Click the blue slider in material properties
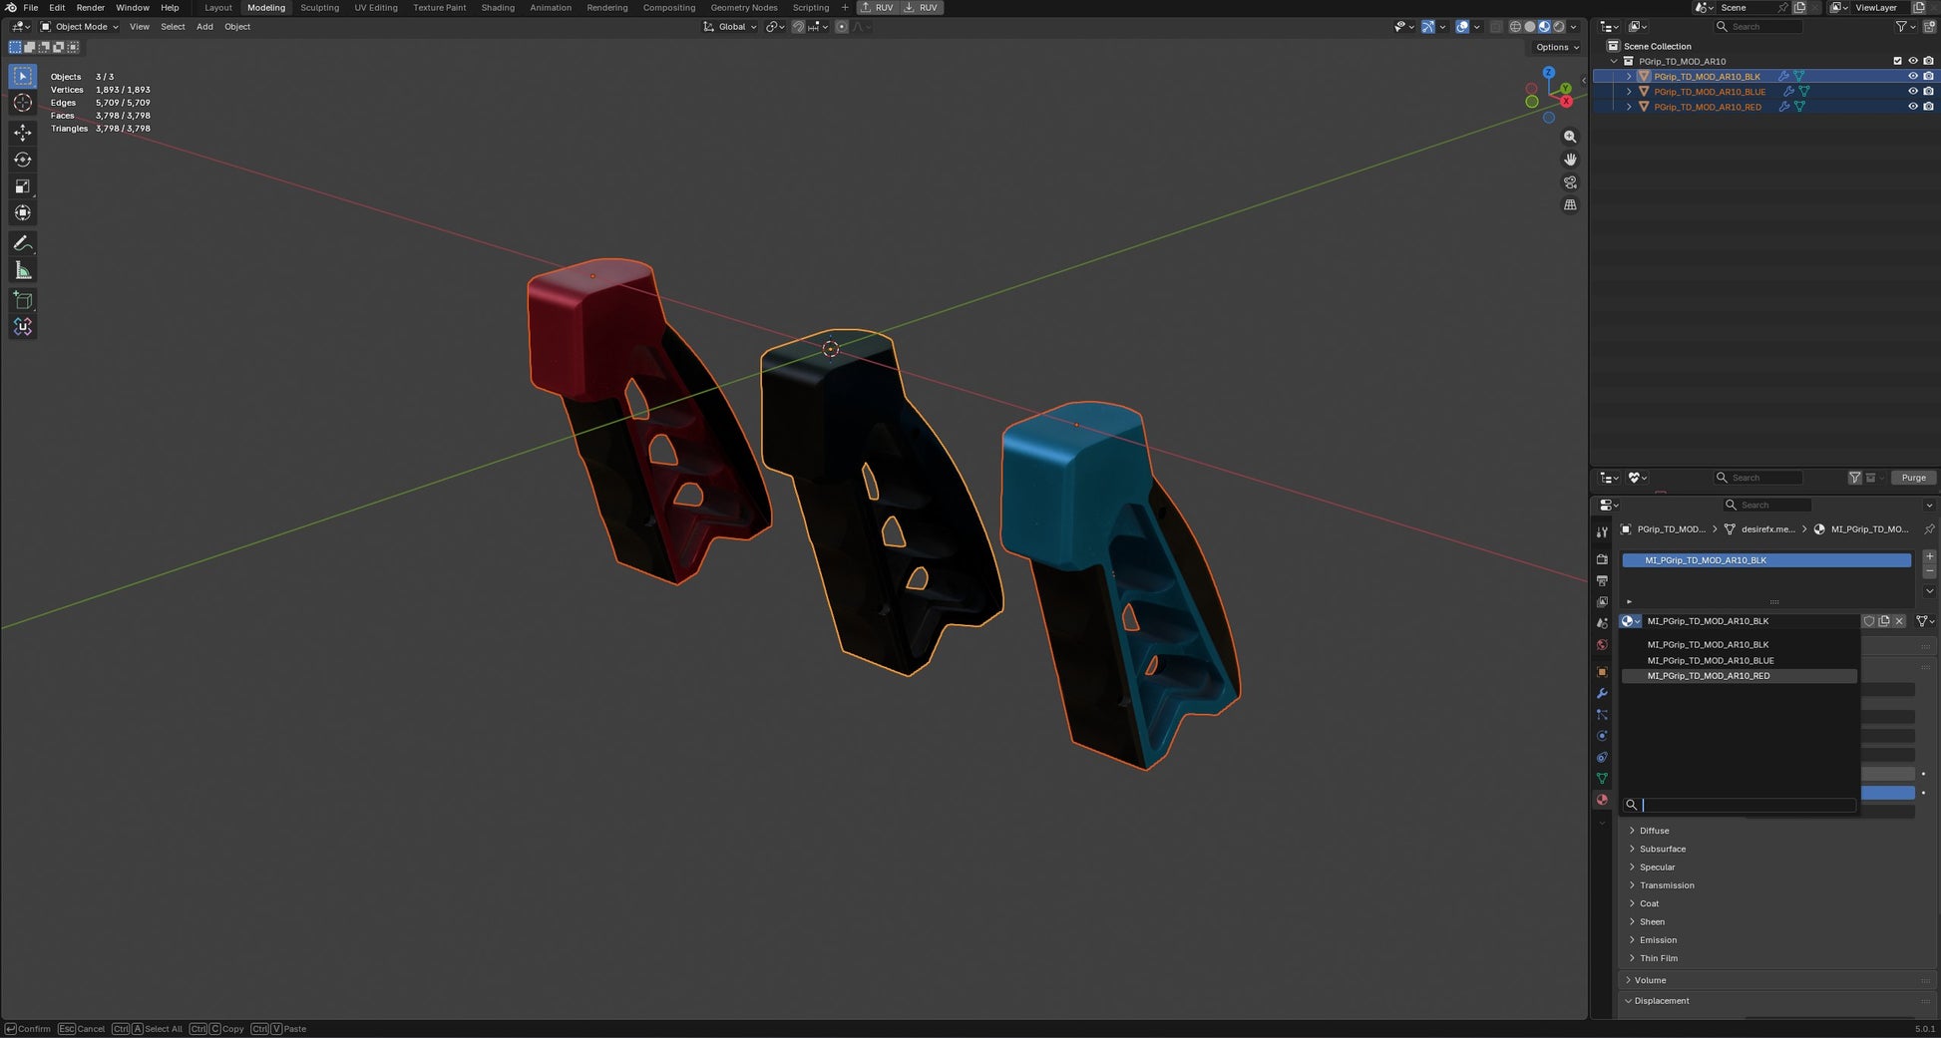Screen dimensions: 1941x1038 tap(1888, 793)
